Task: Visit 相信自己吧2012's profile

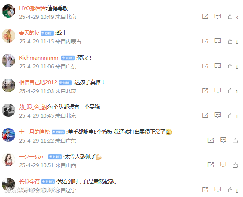Action: 38,82
